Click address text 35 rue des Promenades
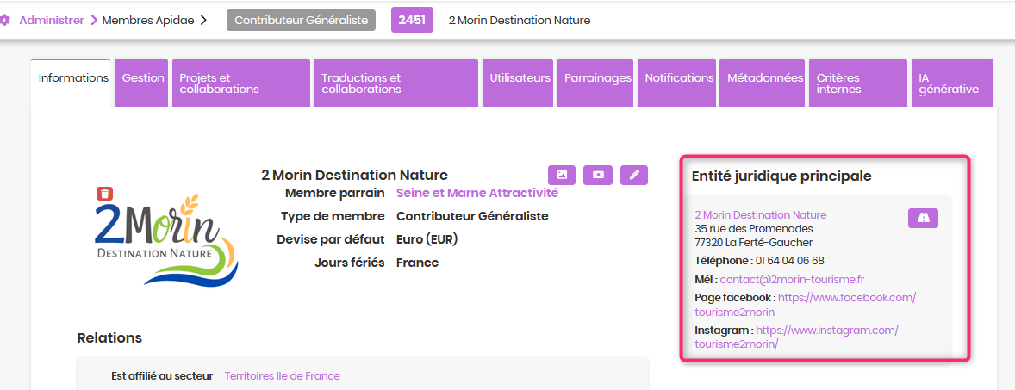Viewport: 1015px width, 390px height. 754,229
